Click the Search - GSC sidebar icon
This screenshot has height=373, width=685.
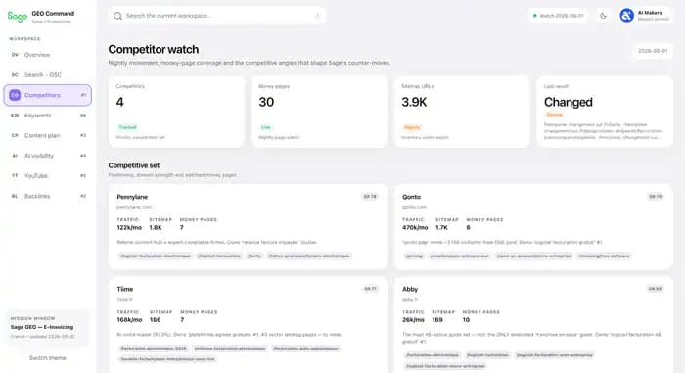click(15, 74)
